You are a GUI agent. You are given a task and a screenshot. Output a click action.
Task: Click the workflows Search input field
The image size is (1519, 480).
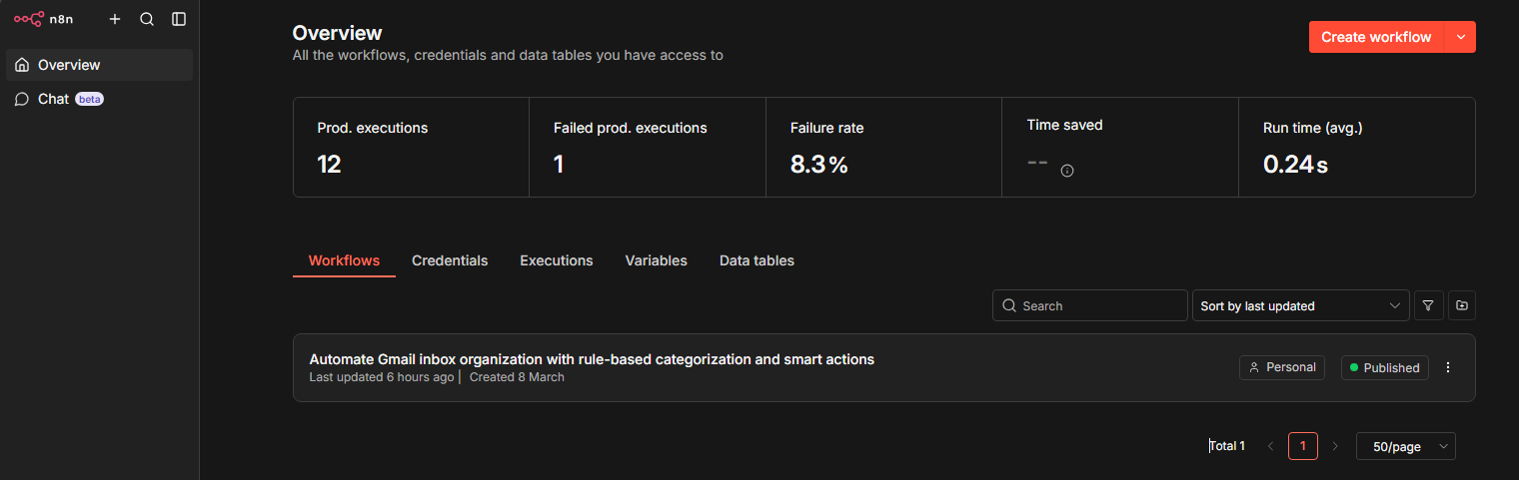click(x=1090, y=305)
